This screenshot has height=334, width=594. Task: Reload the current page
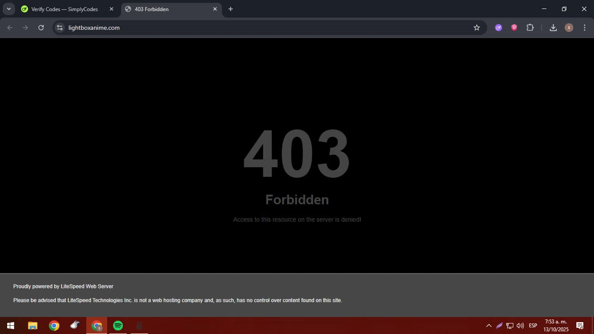[x=41, y=28]
